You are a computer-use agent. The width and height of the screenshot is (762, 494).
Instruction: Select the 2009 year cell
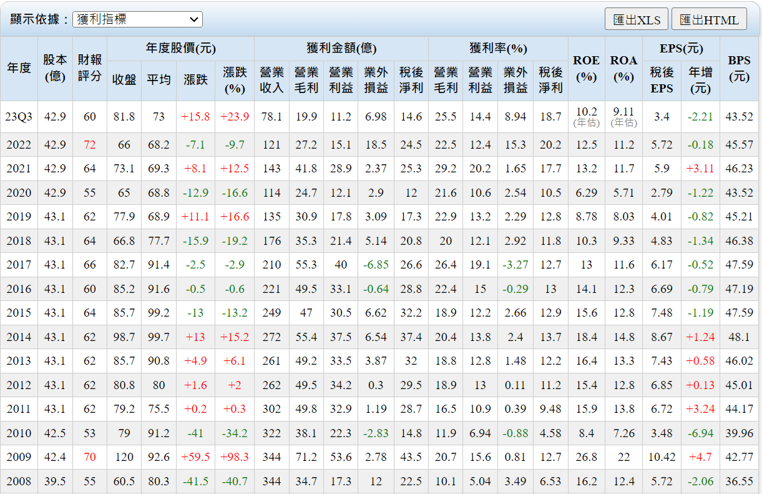[x=19, y=457]
